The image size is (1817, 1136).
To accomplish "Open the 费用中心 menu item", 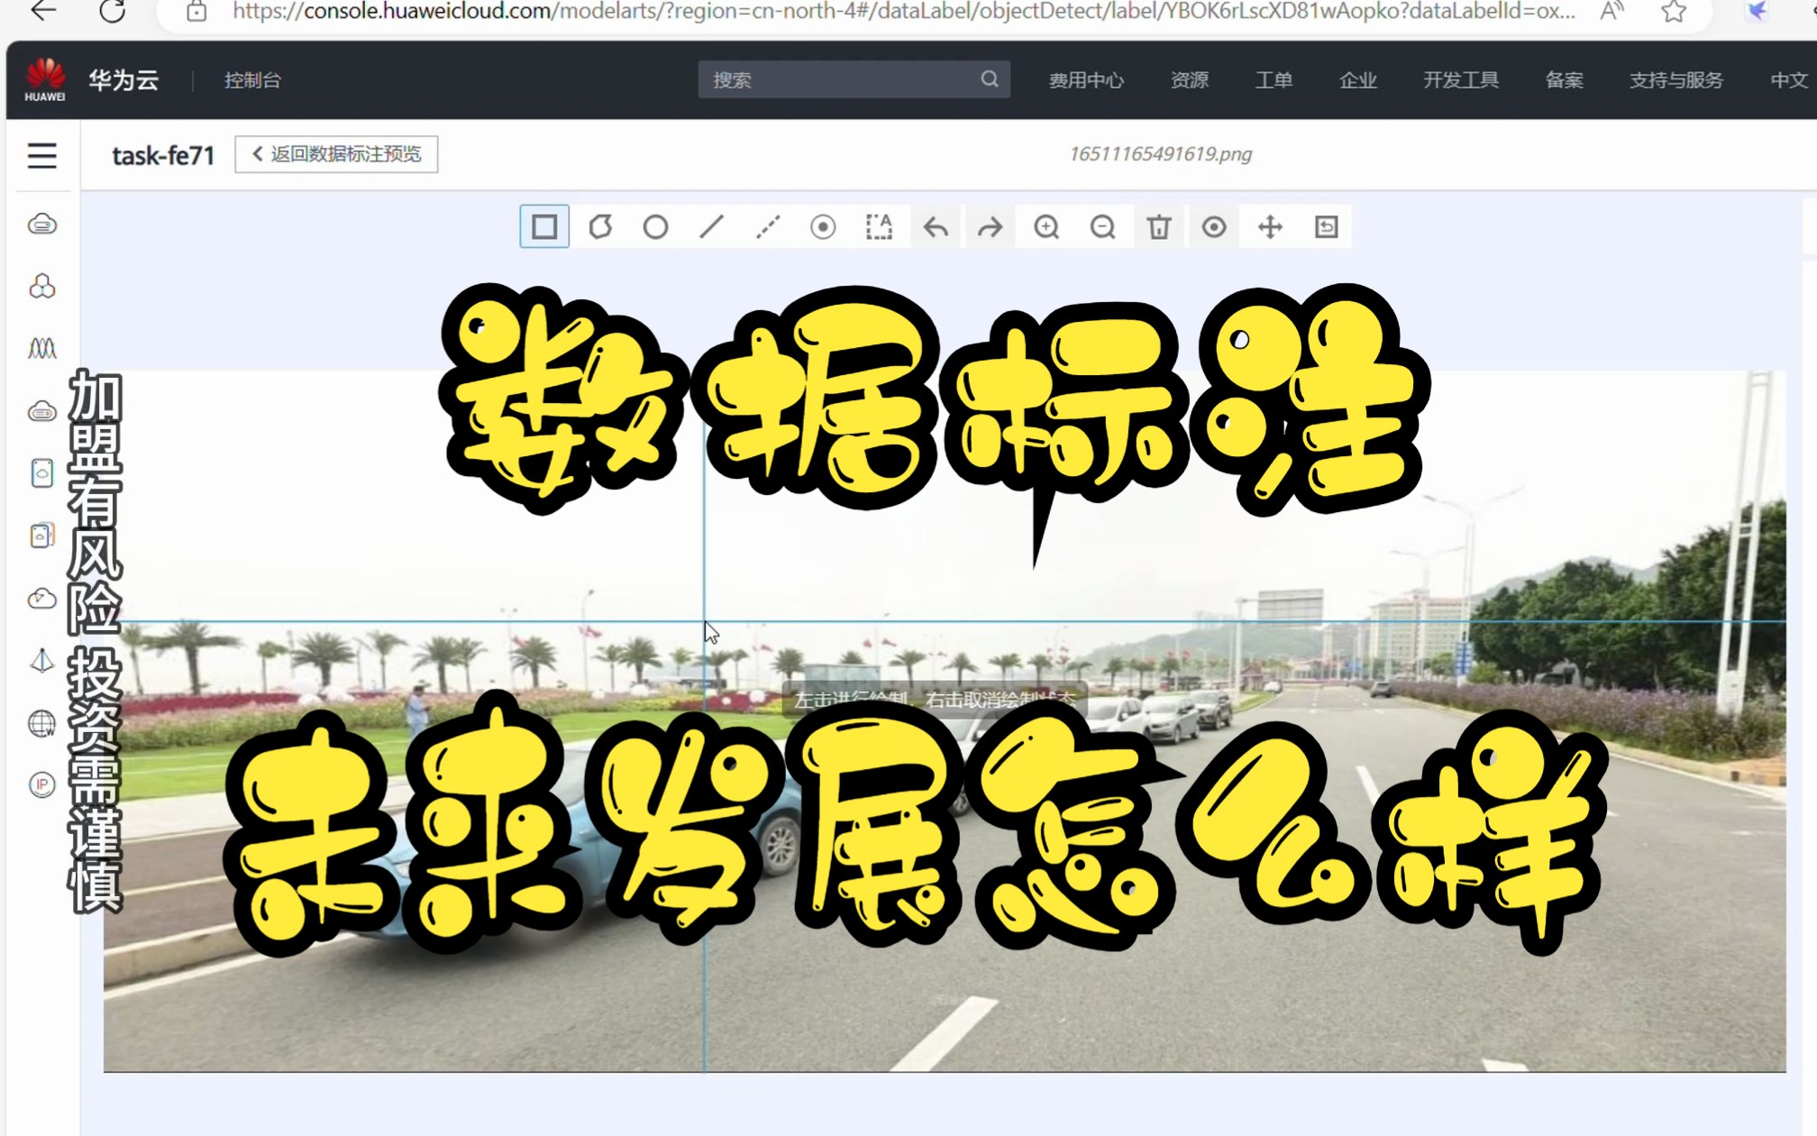I will (1086, 79).
